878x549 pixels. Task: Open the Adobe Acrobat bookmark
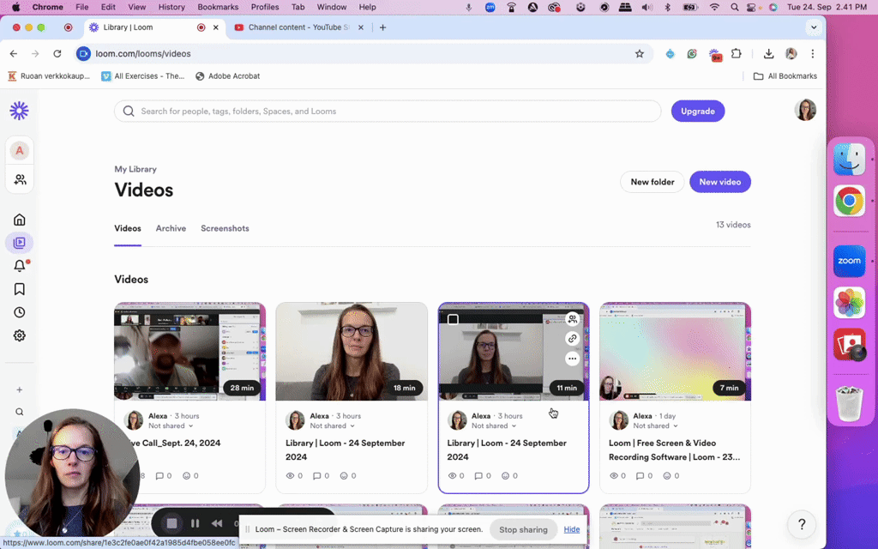pyautogui.click(x=228, y=76)
